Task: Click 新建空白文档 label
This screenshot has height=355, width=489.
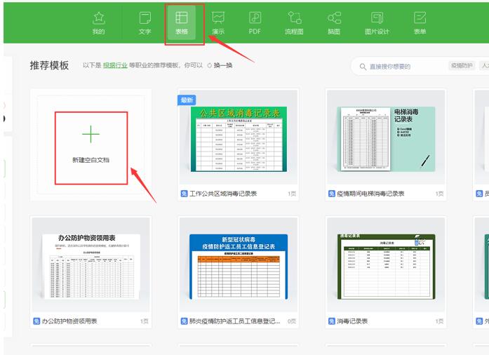Action: 91,160
